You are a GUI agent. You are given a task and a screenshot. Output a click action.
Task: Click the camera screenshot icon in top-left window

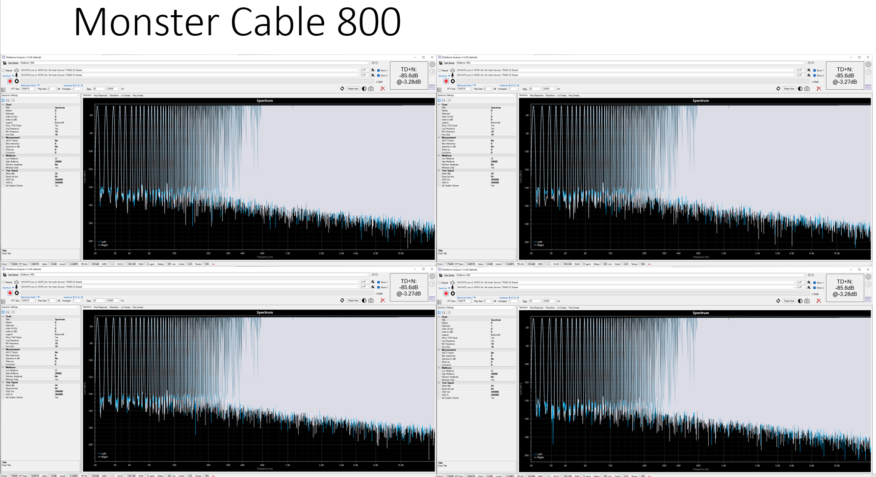pos(371,89)
